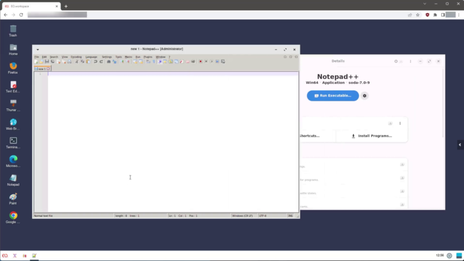The height and width of the screenshot is (261, 464).
Task: Open the three-dot menu in Details header
Action: click(x=410, y=61)
